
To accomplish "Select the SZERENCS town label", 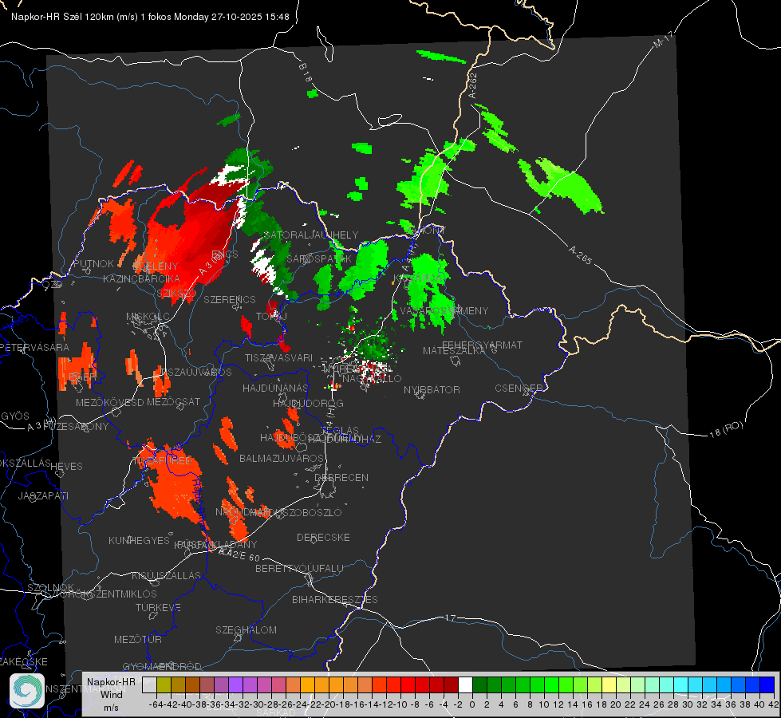I will point(230,299).
